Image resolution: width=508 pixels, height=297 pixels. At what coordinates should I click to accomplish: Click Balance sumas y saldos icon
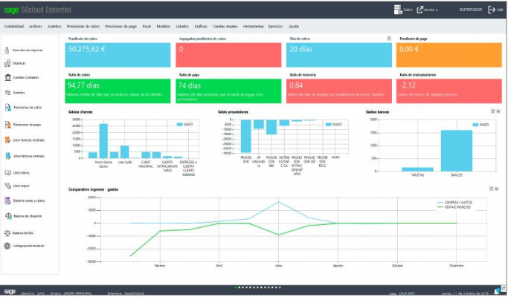click(7, 200)
